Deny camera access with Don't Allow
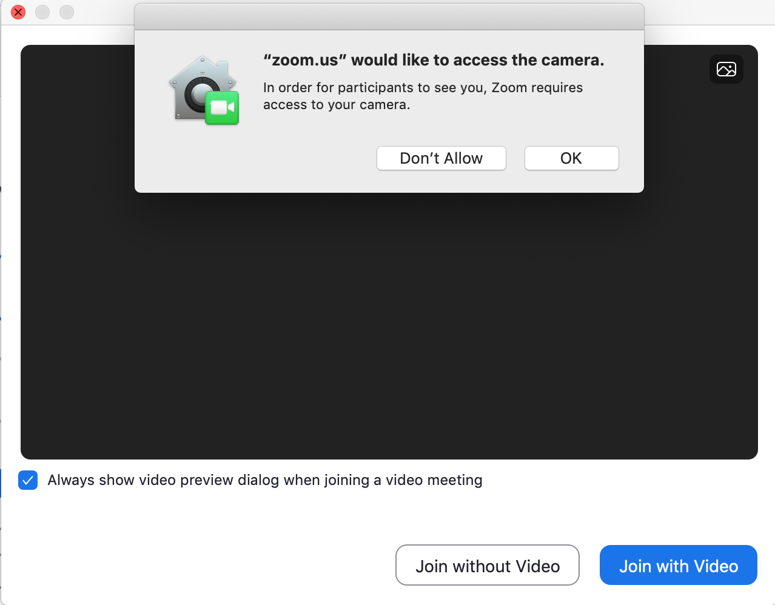The image size is (775, 605). pyautogui.click(x=441, y=158)
